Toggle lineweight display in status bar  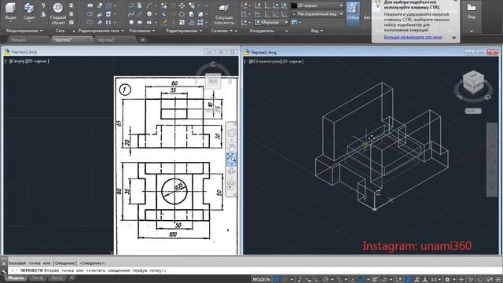click(x=375, y=280)
